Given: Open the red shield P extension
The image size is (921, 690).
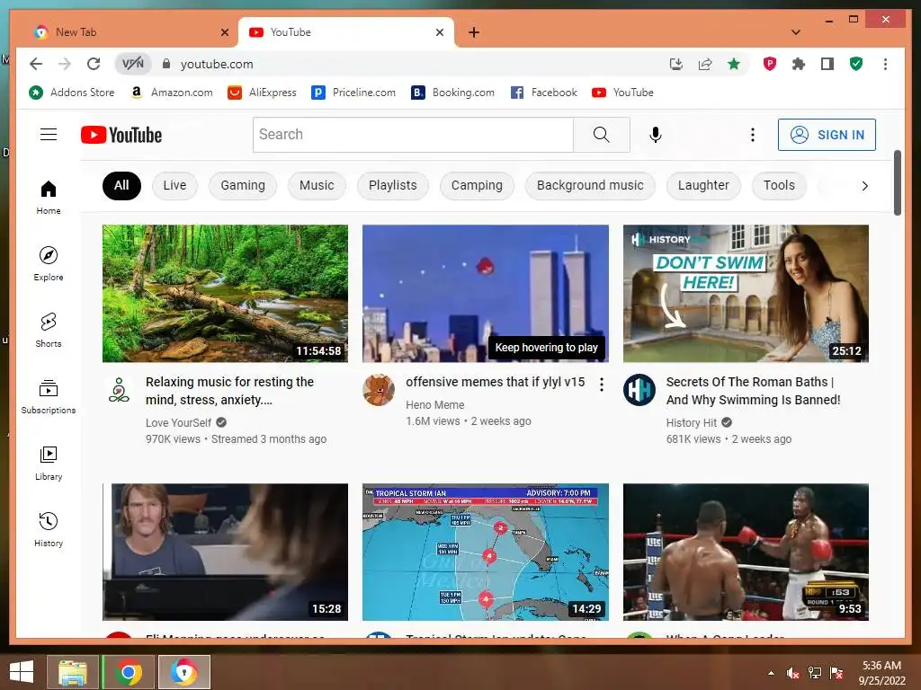Looking at the screenshot, I should point(770,64).
